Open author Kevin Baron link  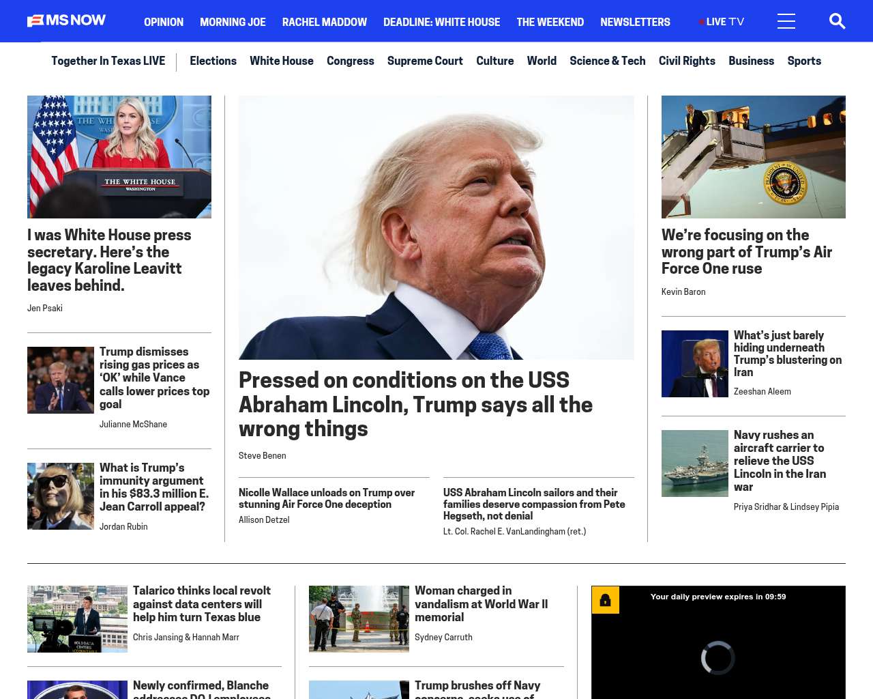click(x=683, y=292)
